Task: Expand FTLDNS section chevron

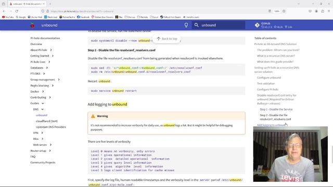Action: click(44, 74)
